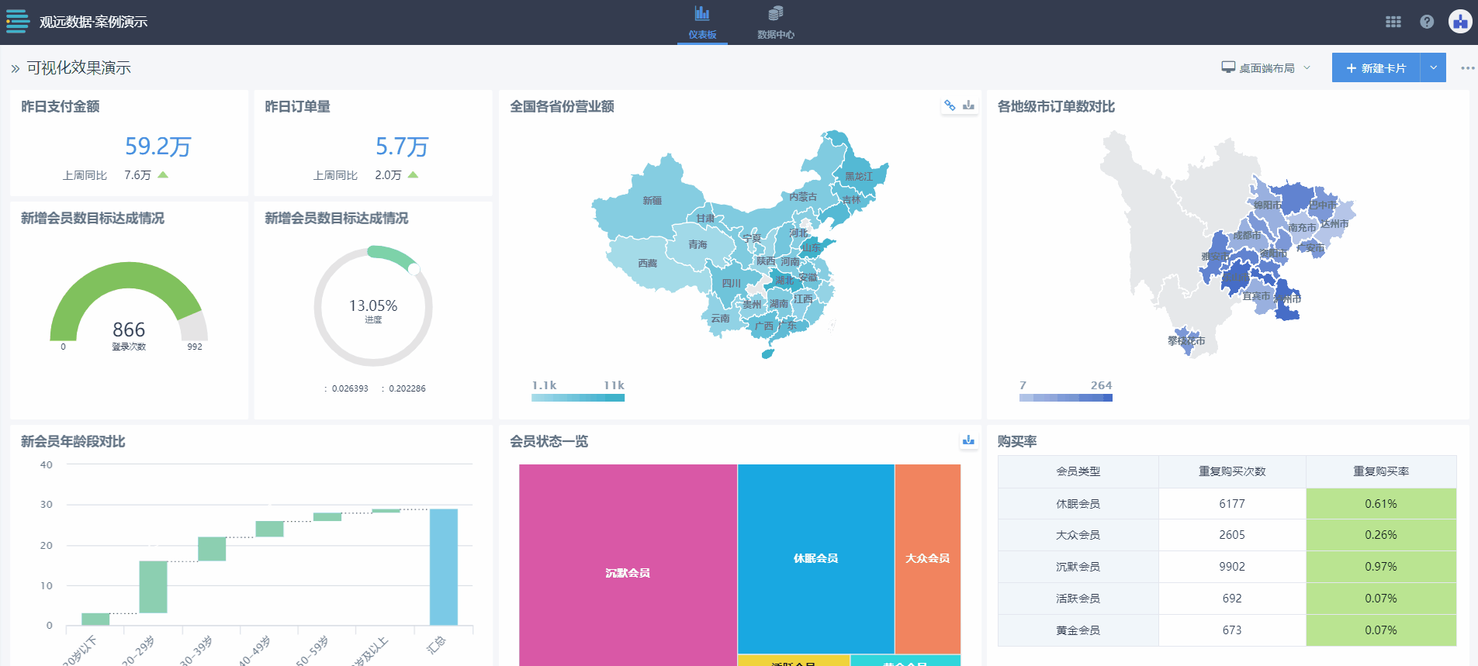Viewport: 1478px width, 666px height.
Task: Open the more options ellipsis icon
Action: pos(1467,68)
